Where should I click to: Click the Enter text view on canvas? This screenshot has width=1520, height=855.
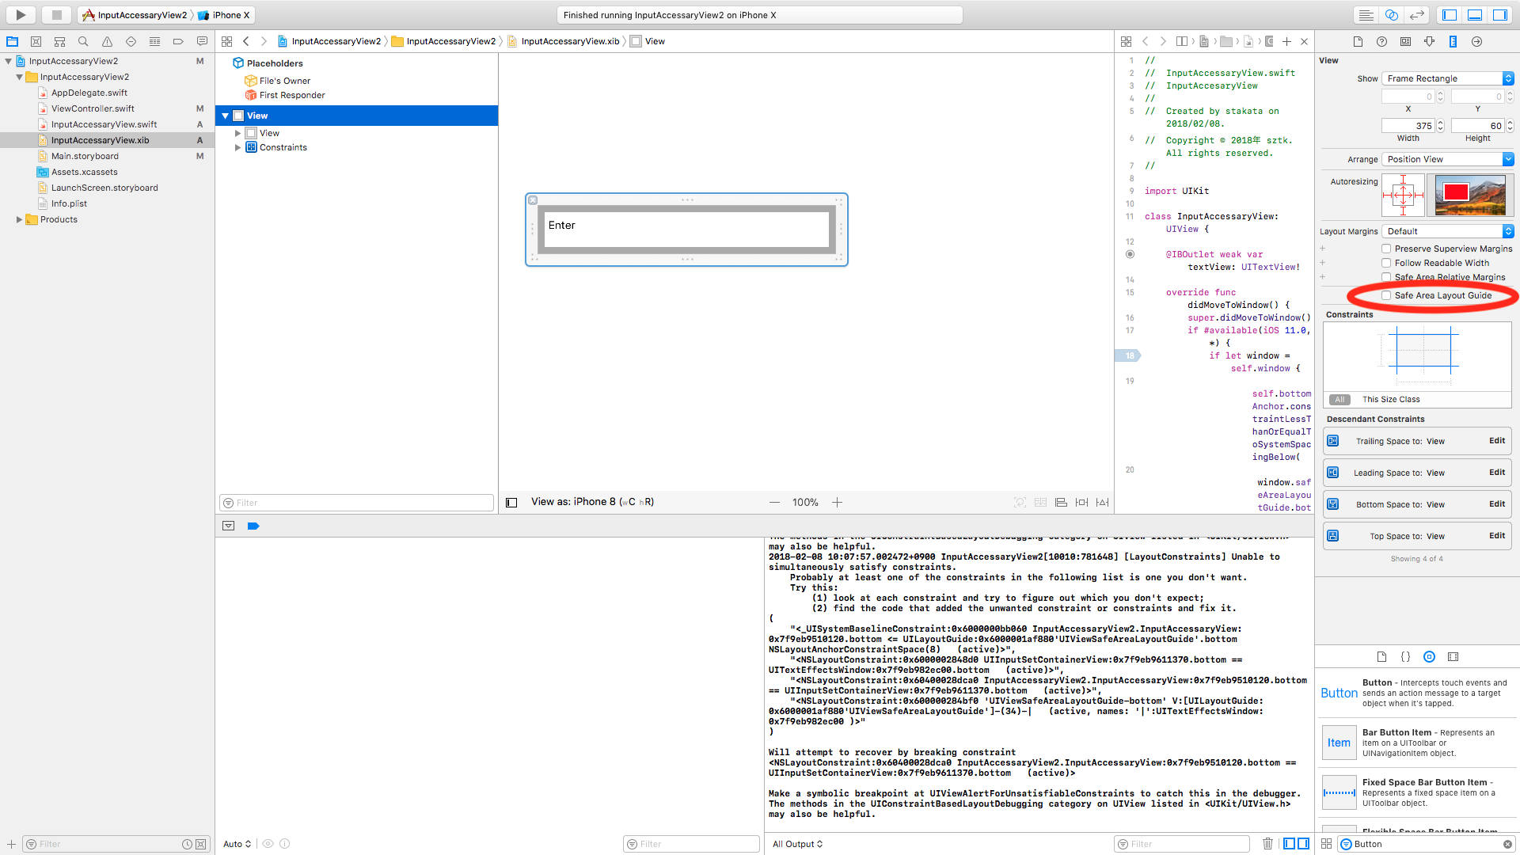point(686,229)
